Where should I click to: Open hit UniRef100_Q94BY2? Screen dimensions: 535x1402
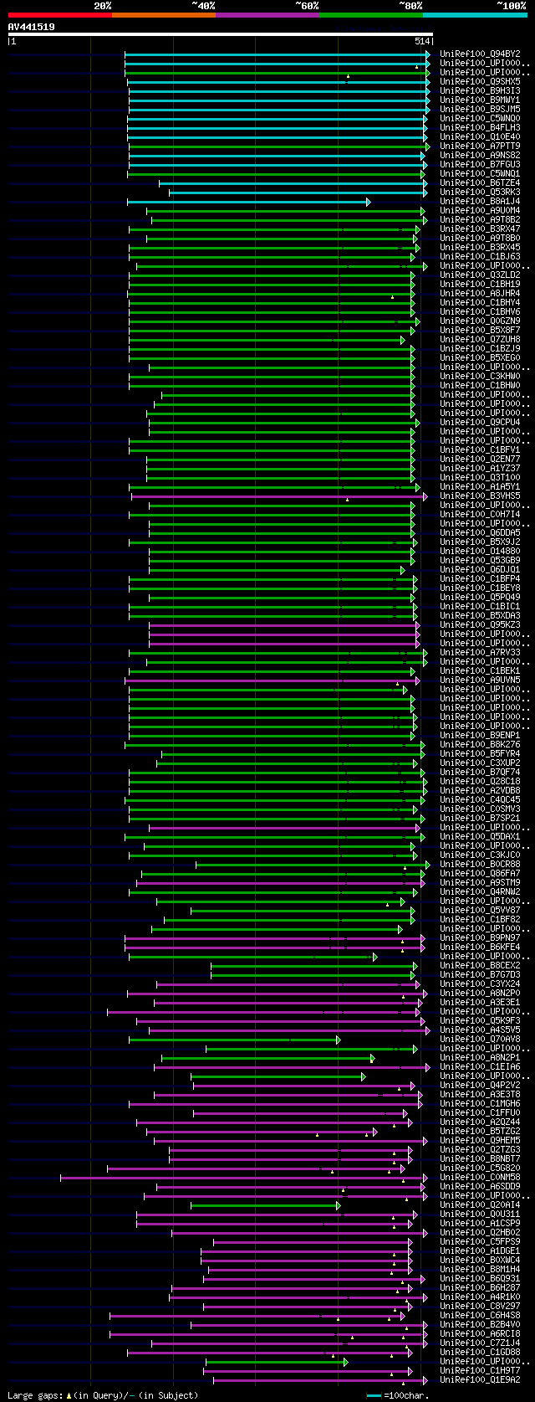point(480,54)
